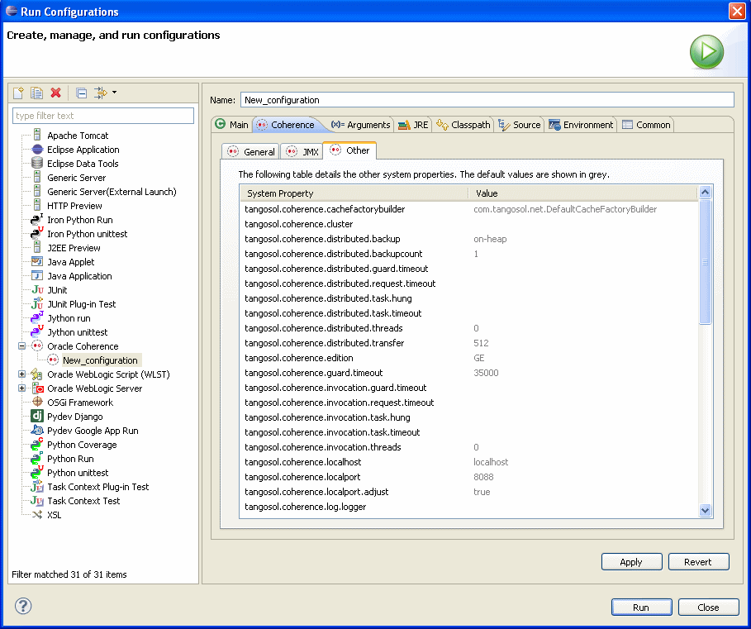Open the Environment tab
Screen dimensions: 751x629
coord(581,125)
